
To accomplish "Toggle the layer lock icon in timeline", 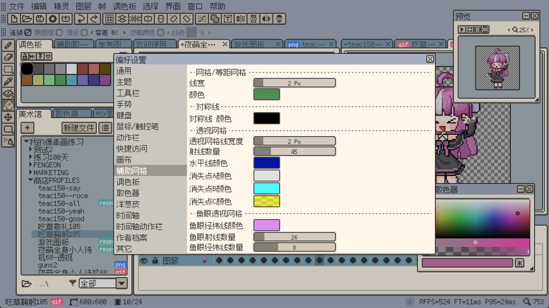I will click(155, 260).
